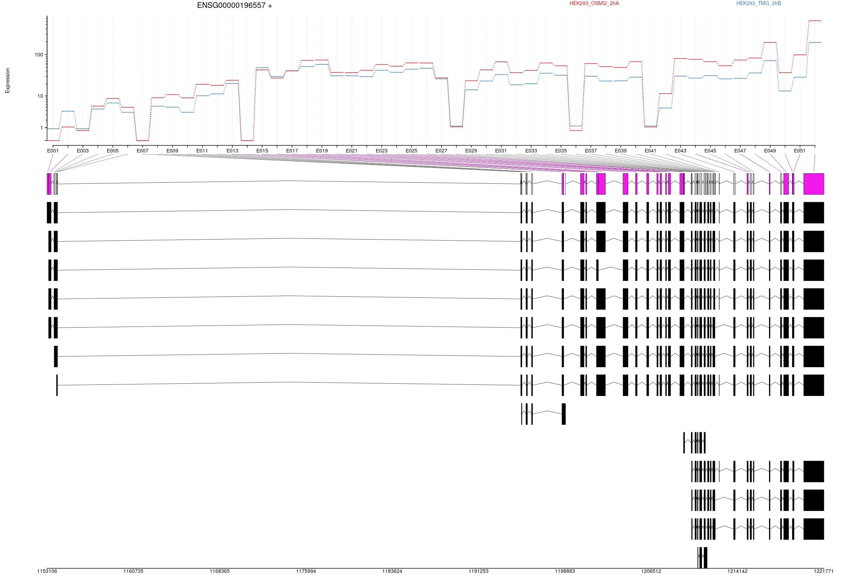Screen dimensions: 863x579
Task: Select exon label E005
Action: (113, 151)
